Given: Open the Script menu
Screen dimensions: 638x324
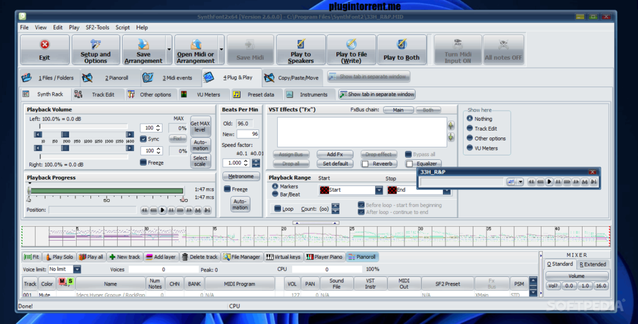Looking at the screenshot, I should [x=123, y=27].
